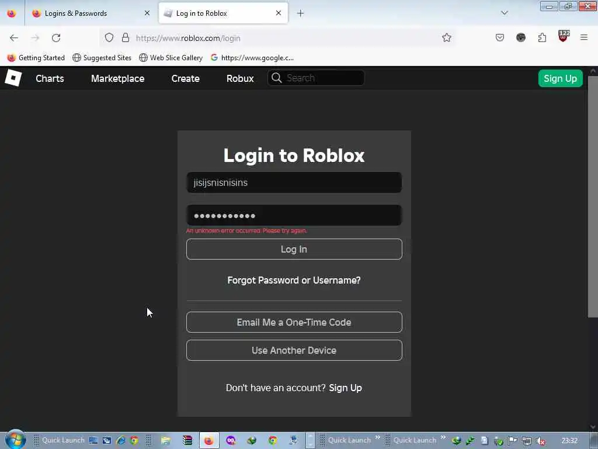Click the unknown error message text
Screen dimensions: 598x449
246,230
